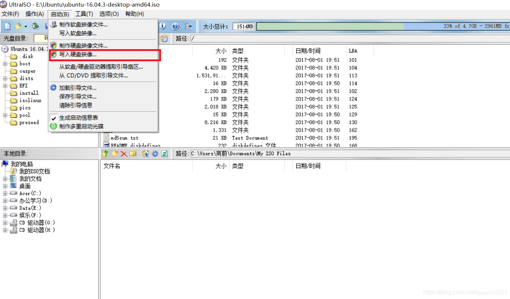This screenshot has height=299, width=510.
Task: Choose 从 CD/DVD 提取引导文件... entry
Action: tap(103, 76)
